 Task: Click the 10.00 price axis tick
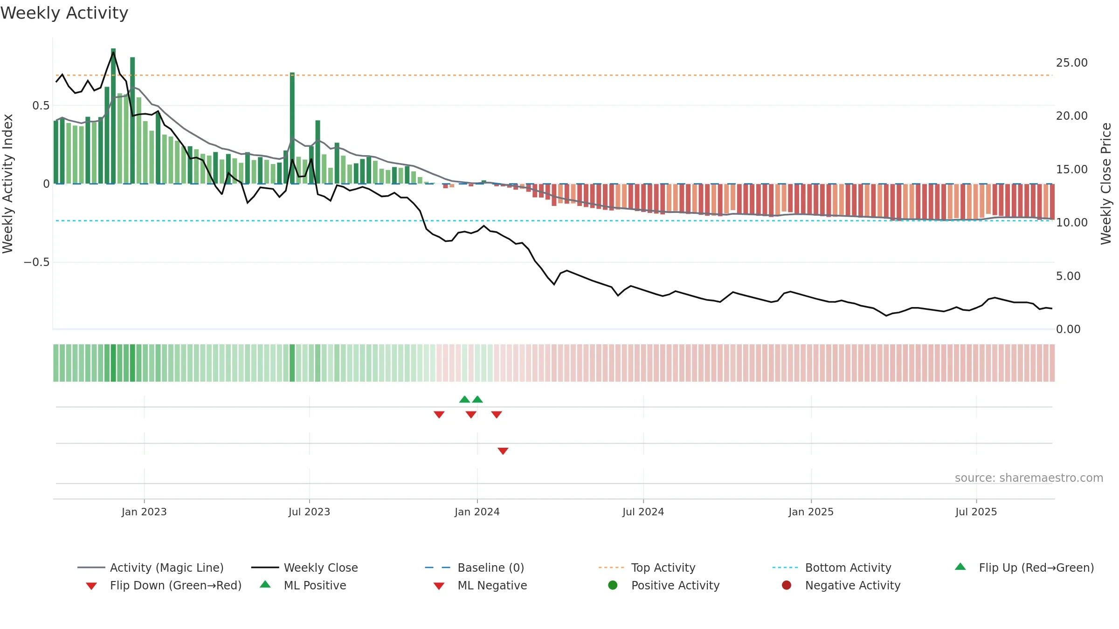pos(1071,222)
